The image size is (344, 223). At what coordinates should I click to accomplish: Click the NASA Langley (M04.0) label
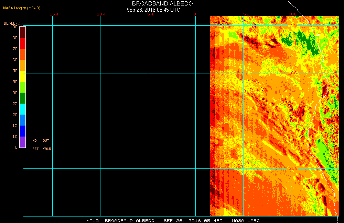pyautogui.click(x=22, y=8)
